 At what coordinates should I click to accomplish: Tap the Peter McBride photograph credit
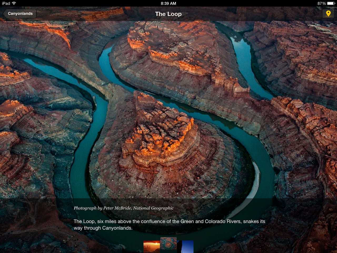[123, 208]
